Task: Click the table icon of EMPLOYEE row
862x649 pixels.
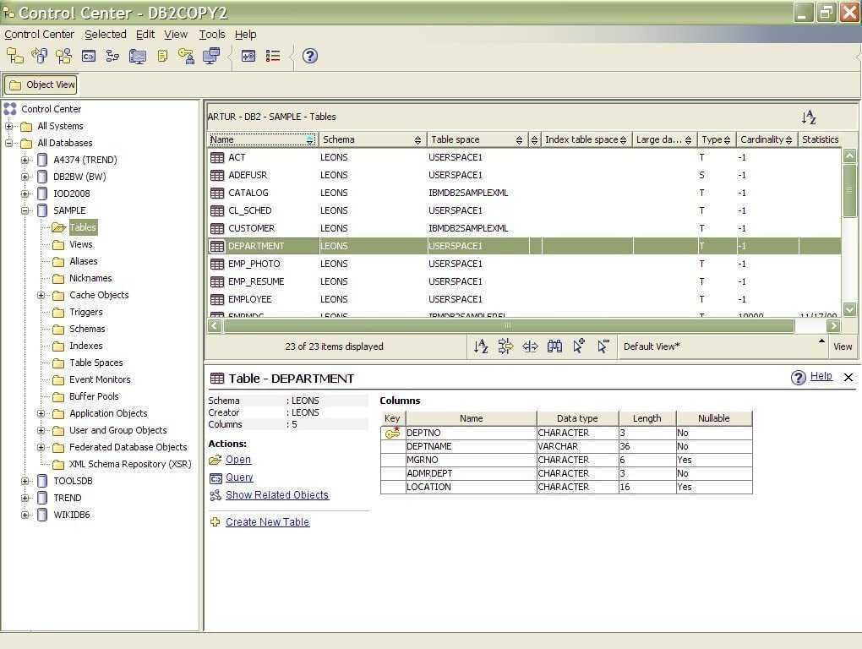Action: tap(217, 299)
